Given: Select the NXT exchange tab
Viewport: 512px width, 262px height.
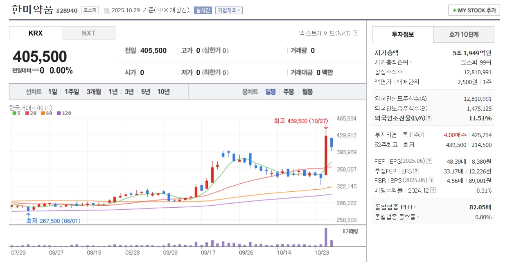Looking at the screenshot, I should [88, 33].
